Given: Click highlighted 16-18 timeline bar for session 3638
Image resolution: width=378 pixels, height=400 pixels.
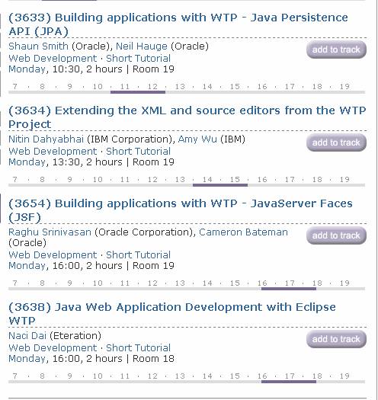Looking at the screenshot, I should tap(289, 382).
